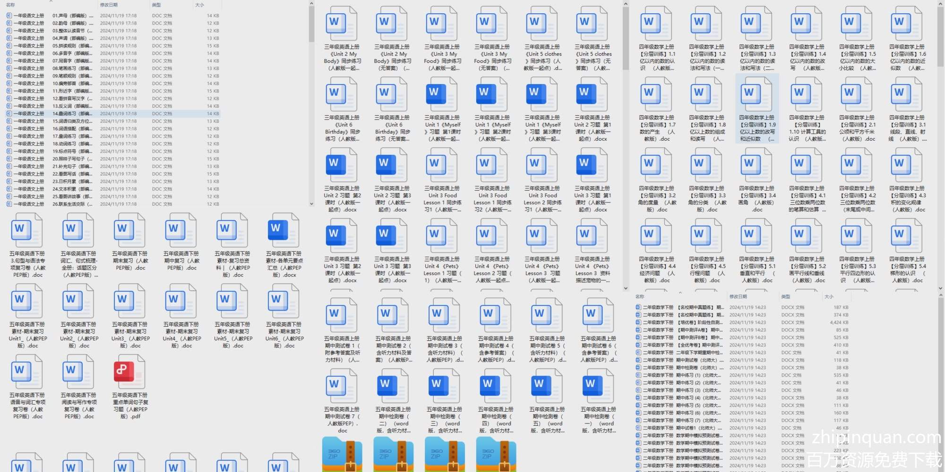The height and width of the screenshot is (472, 945).
Task: Sort 一年级语文上册 list by 修改日期 column
Action: [109, 5]
